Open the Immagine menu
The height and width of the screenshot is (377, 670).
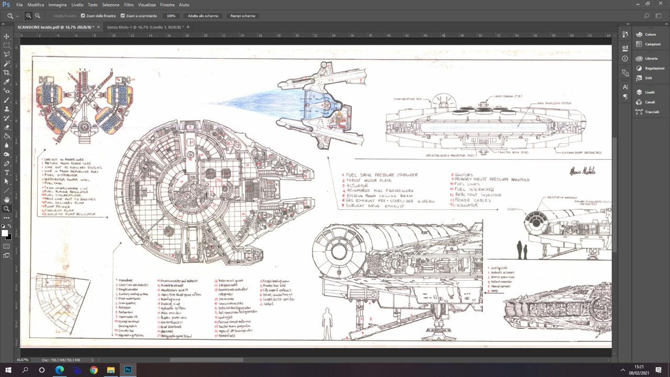58,5
